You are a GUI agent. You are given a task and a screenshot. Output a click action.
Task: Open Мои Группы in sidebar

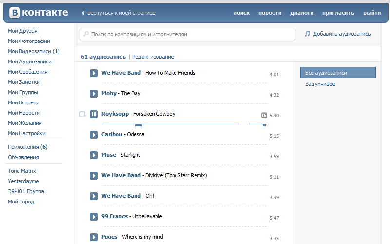pyautogui.click(x=22, y=92)
